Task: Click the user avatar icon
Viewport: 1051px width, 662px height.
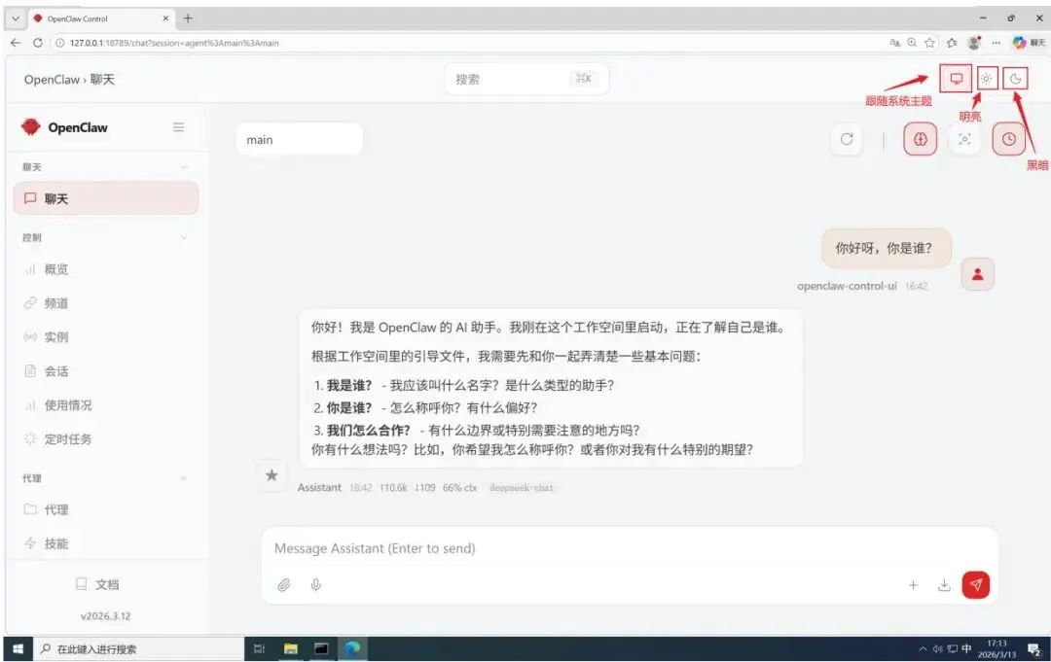Action: (977, 274)
